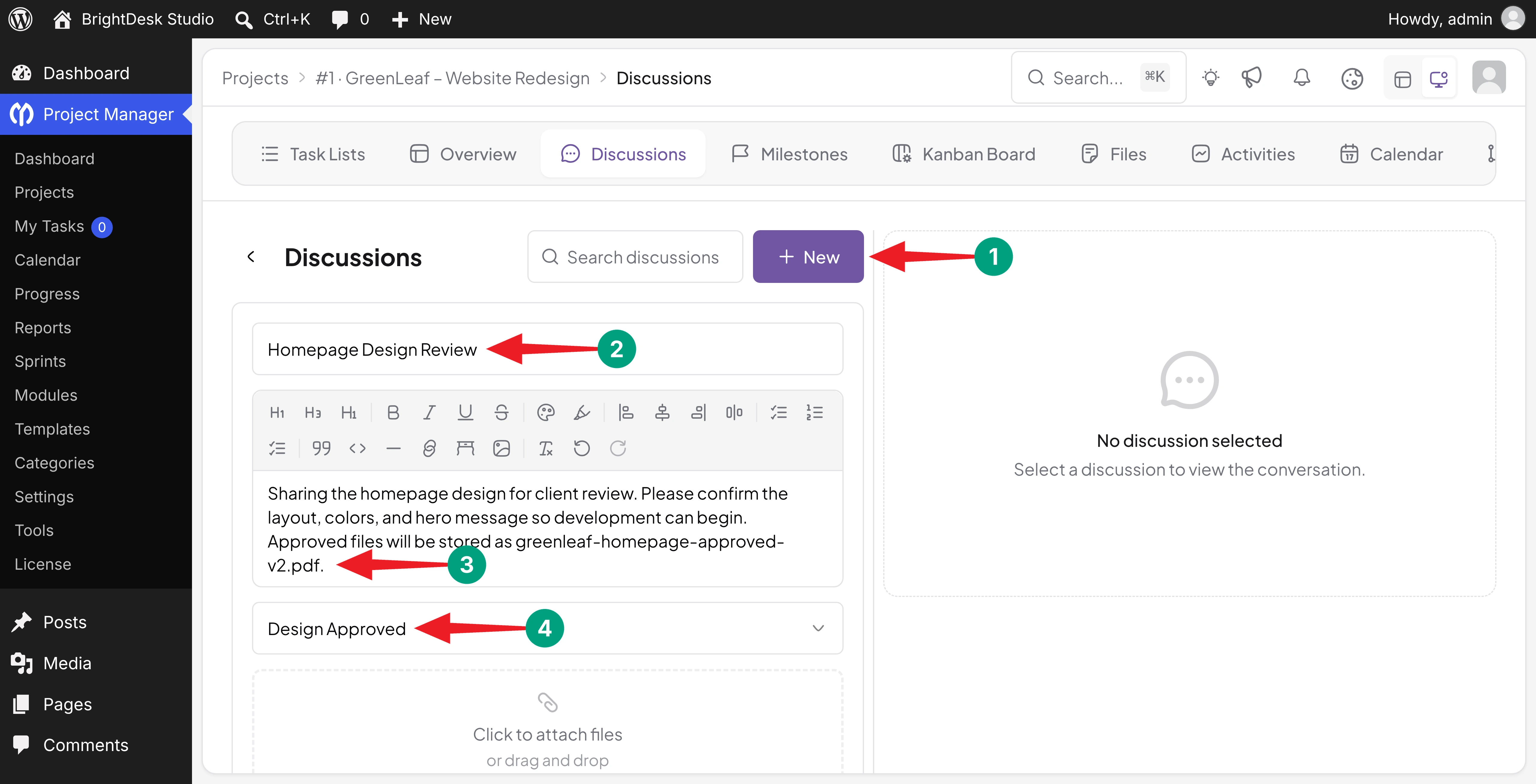This screenshot has width=1536, height=784.
Task: Open the Milestones tab
Action: [789, 154]
